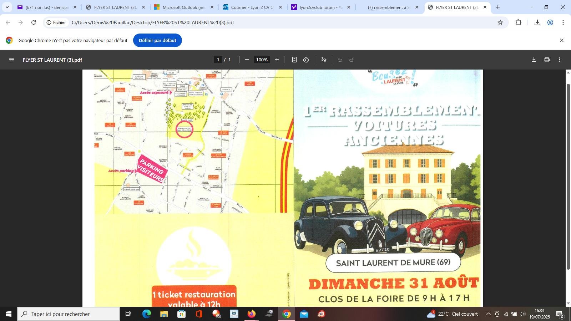571x321 pixels.
Task: Click the PDF vertical scrollbar thumb
Action: click(x=568, y=177)
